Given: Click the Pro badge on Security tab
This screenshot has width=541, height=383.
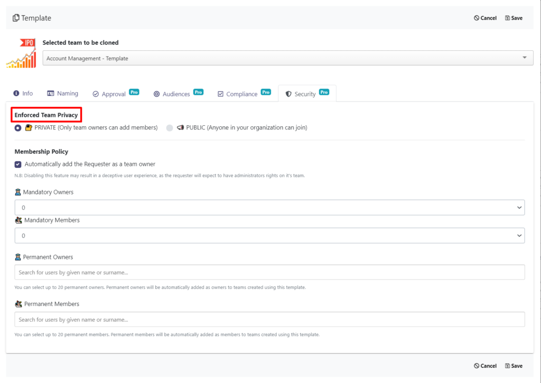Looking at the screenshot, I should tap(324, 92).
